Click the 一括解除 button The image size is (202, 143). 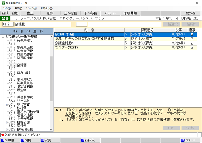[190, 24]
